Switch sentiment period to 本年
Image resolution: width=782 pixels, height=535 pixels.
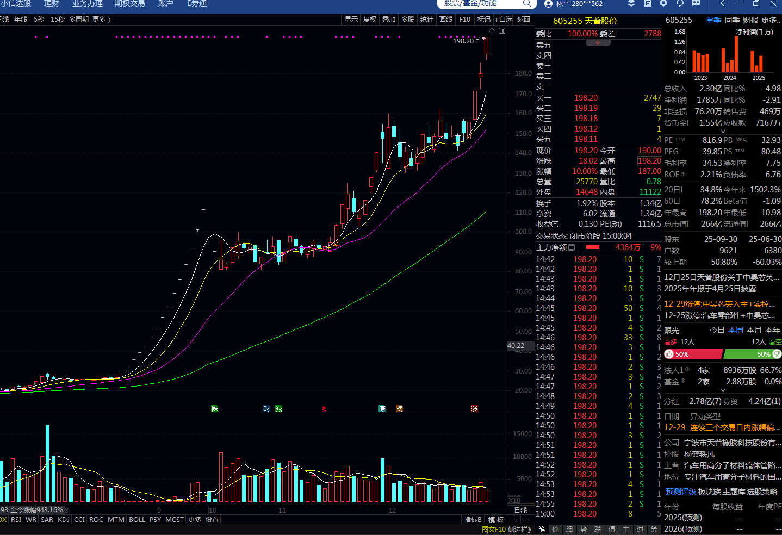pos(772,330)
